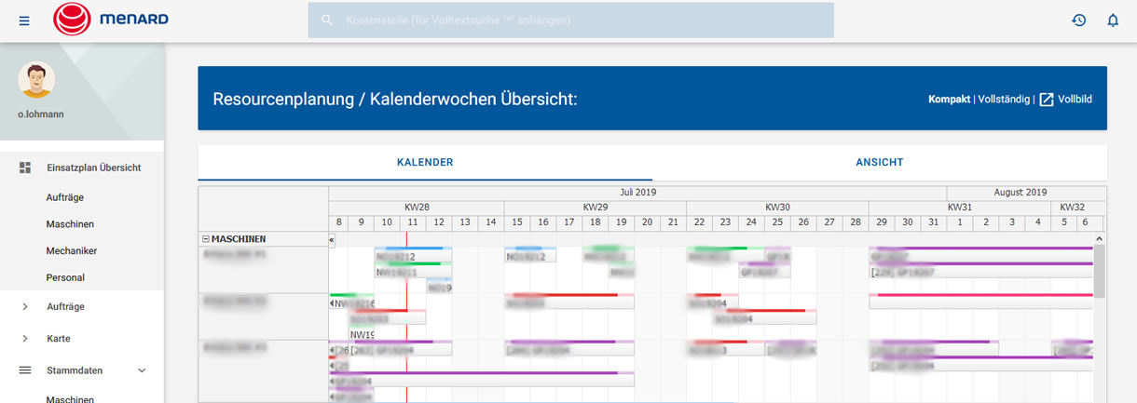The height and width of the screenshot is (403, 1137).
Task: Collapse Stammdaten with its down chevron
Action: (x=142, y=369)
